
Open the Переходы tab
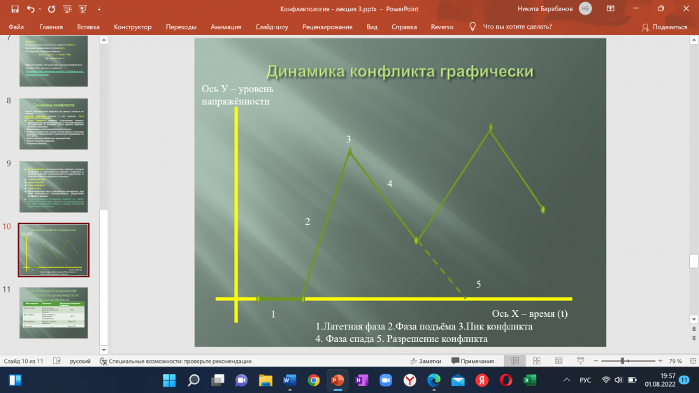pyautogui.click(x=181, y=27)
